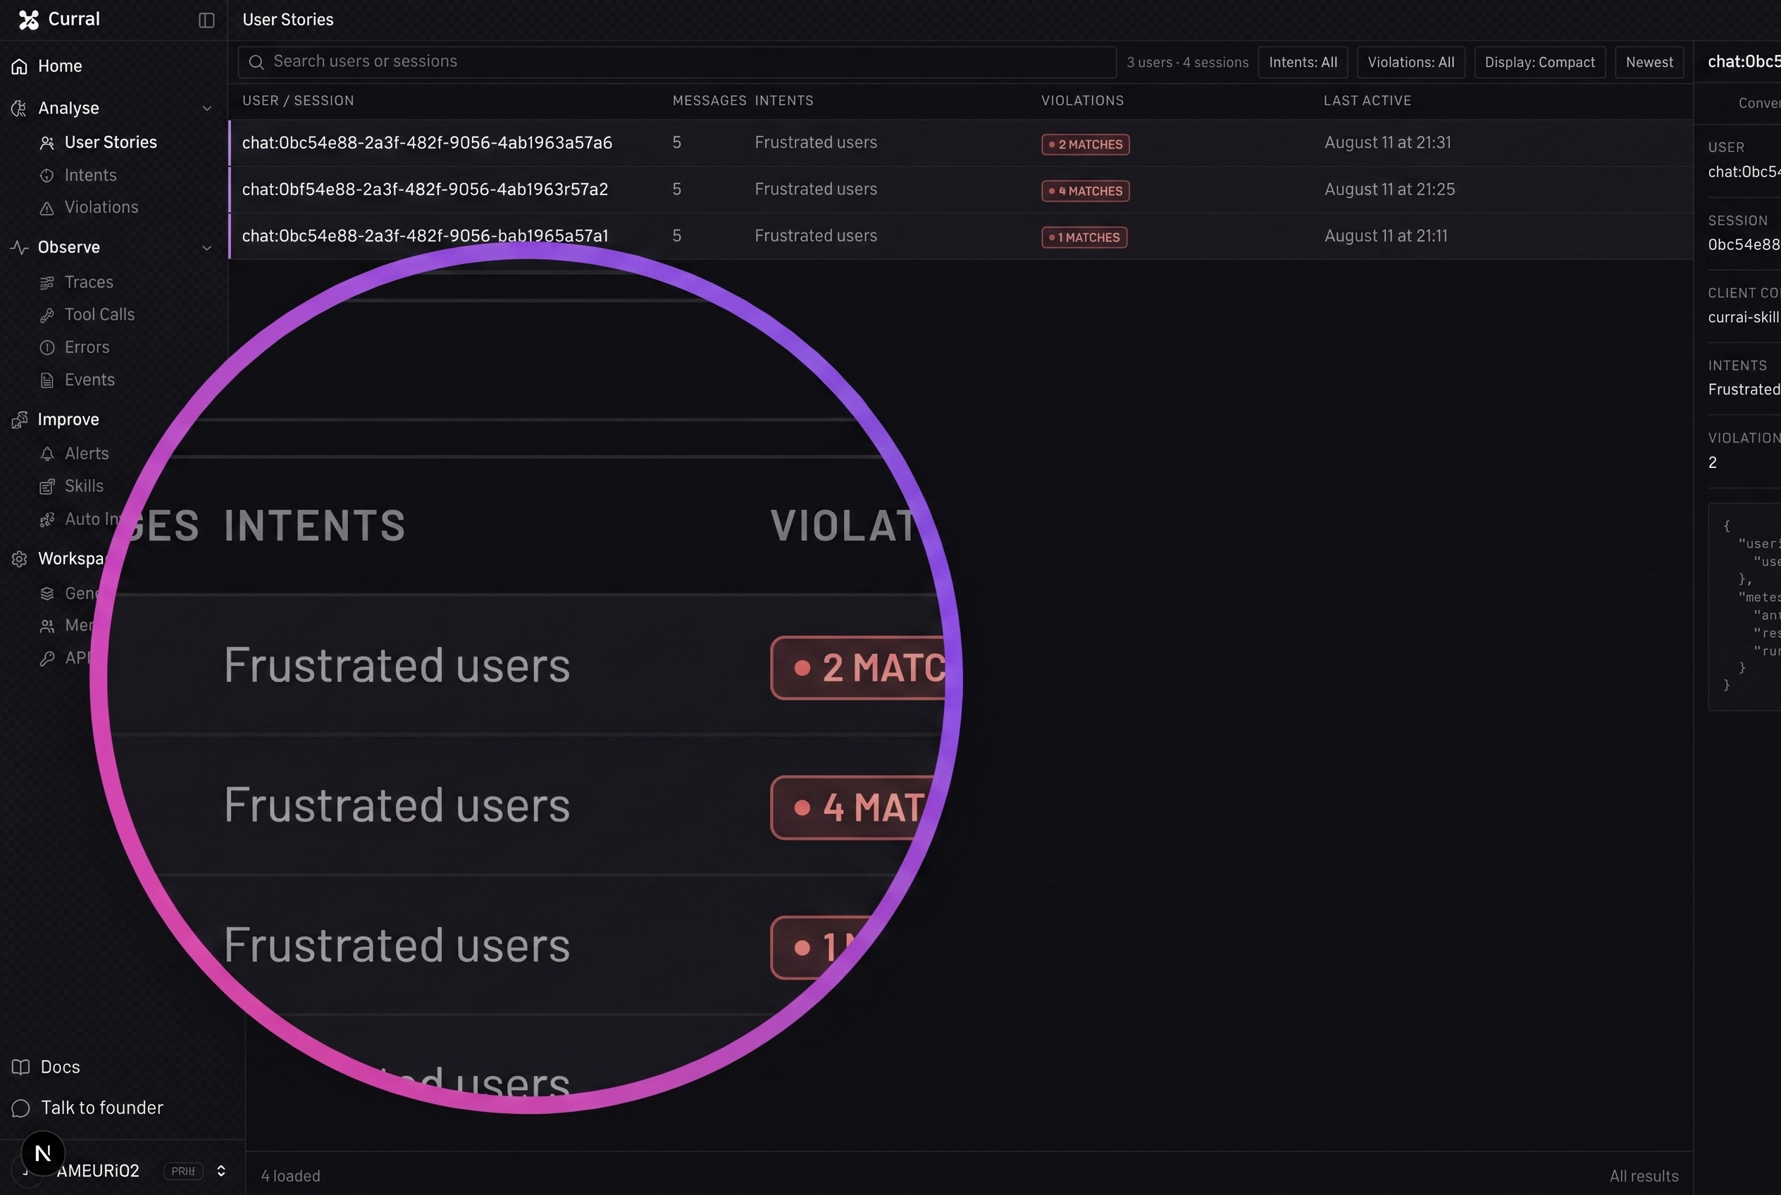Image resolution: width=1781 pixels, height=1195 pixels.
Task: Open the Newest sort dropdown
Action: 1649,62
